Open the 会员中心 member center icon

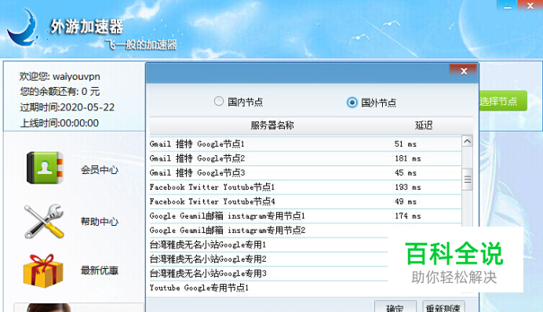point(45,168)
